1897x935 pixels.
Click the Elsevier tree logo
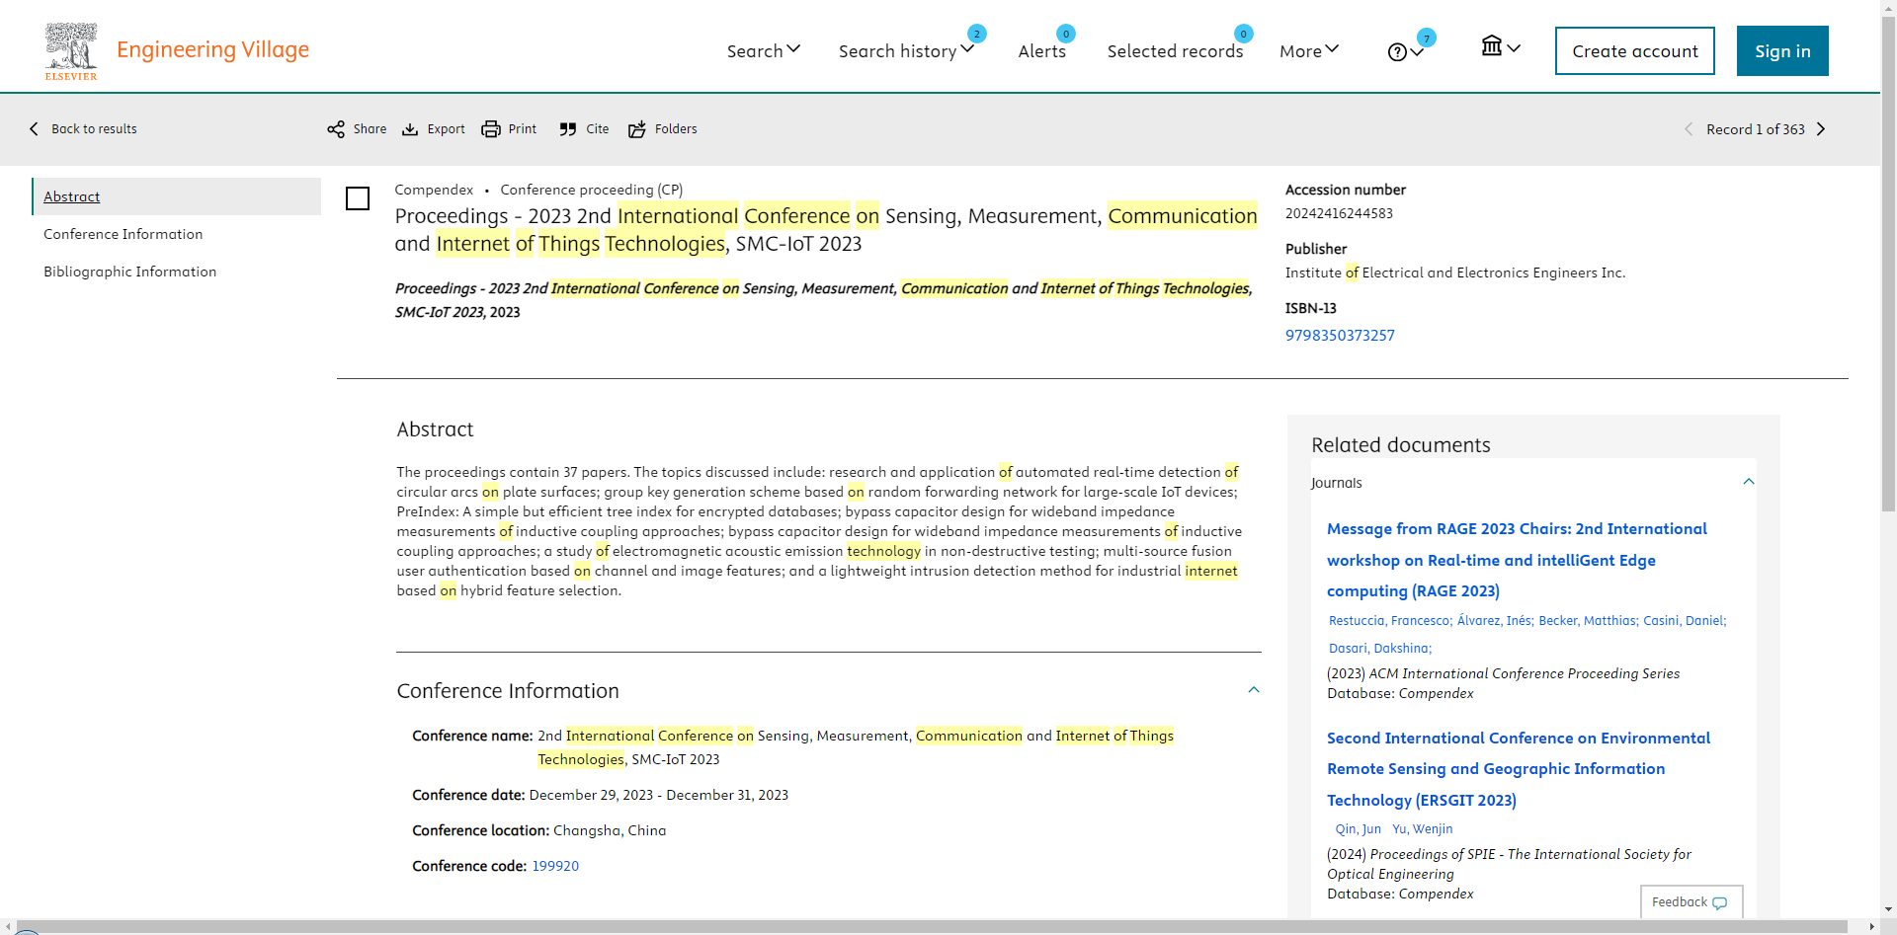(71, 51)
